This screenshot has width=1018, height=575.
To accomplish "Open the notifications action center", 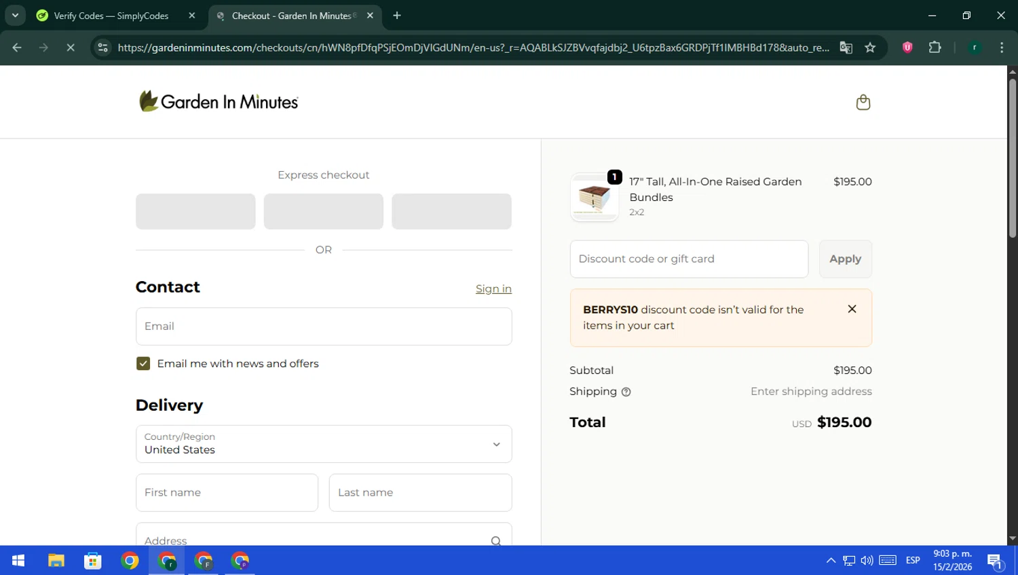I will coord(996,561).
